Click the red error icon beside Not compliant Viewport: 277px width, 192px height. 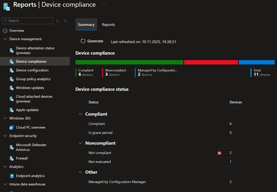tap(219, 153)
